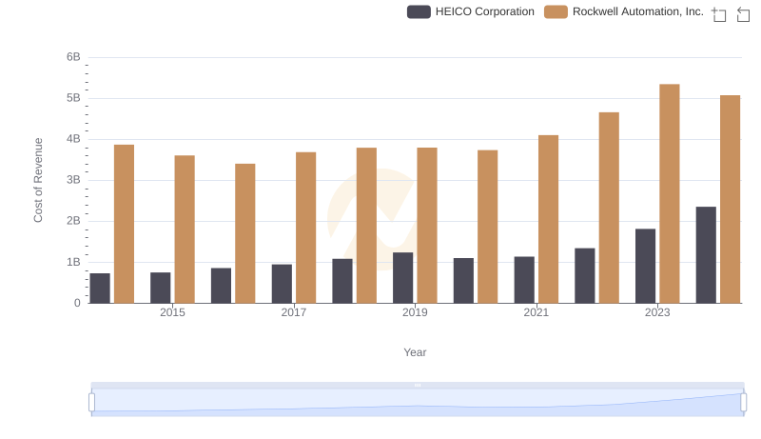Click the HEICO bar for 2014, first dark bar
Screen dimensions: 761x439
coord(100,289)
